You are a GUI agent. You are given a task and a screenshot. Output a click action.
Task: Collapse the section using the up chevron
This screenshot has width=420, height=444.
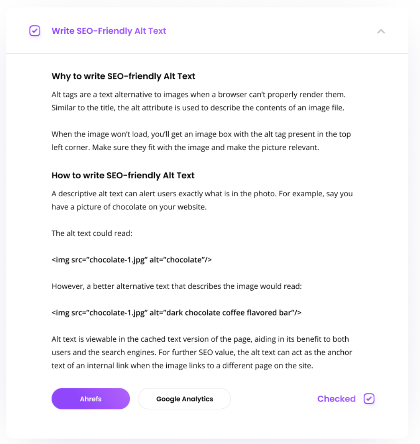point(381,31)
